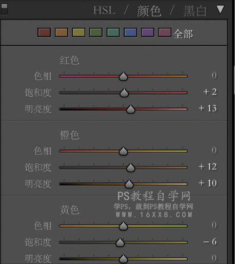Screen dimensions: 235x264
Task: Click the red 明亮度 slider handle
Action: (131, 109)
